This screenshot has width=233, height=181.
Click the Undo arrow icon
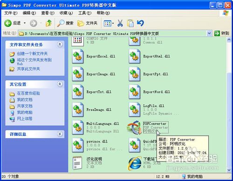click(140, 23)
